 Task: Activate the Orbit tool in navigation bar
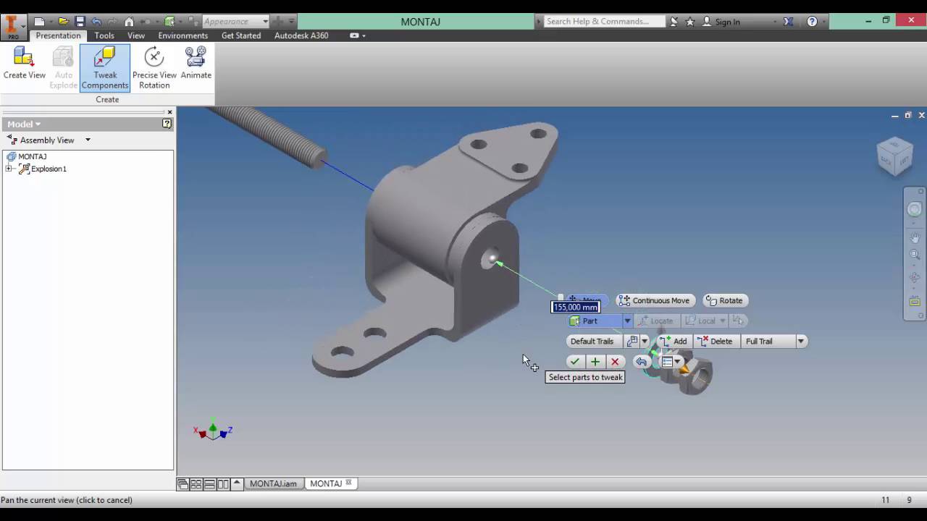pyautogui.click(x=915, y=278)
